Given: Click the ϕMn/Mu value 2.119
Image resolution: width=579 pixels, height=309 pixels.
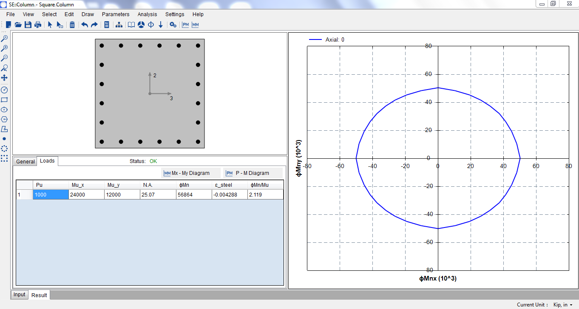Looking at the screenshot, I should pyautogui.click(x=265, y=194).
